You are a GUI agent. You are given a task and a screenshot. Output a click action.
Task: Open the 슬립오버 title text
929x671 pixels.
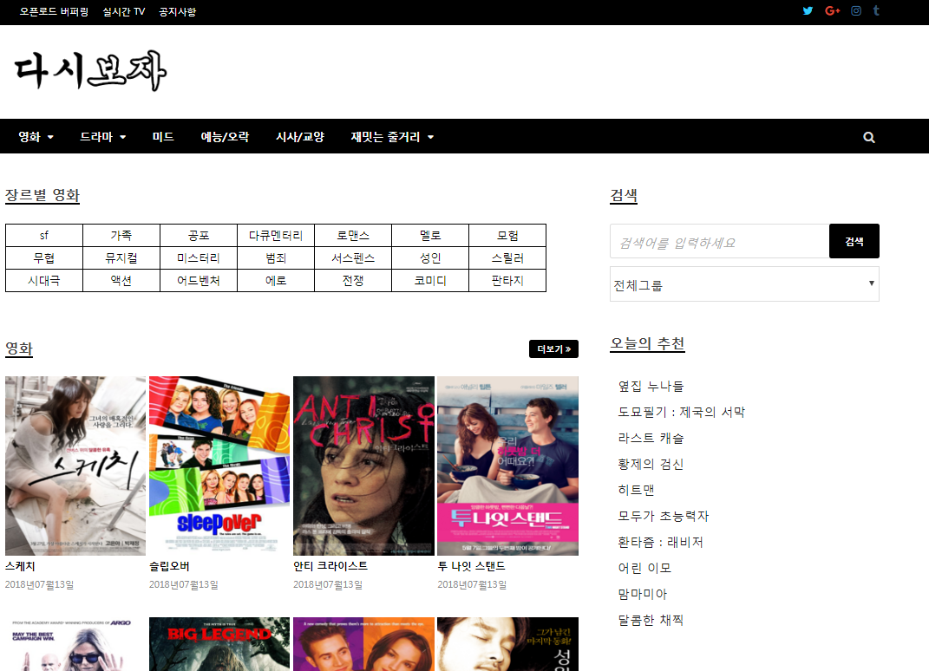(169, 566)
